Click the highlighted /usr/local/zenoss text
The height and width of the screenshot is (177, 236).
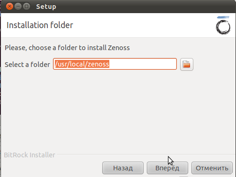click(x=82, y=64)
